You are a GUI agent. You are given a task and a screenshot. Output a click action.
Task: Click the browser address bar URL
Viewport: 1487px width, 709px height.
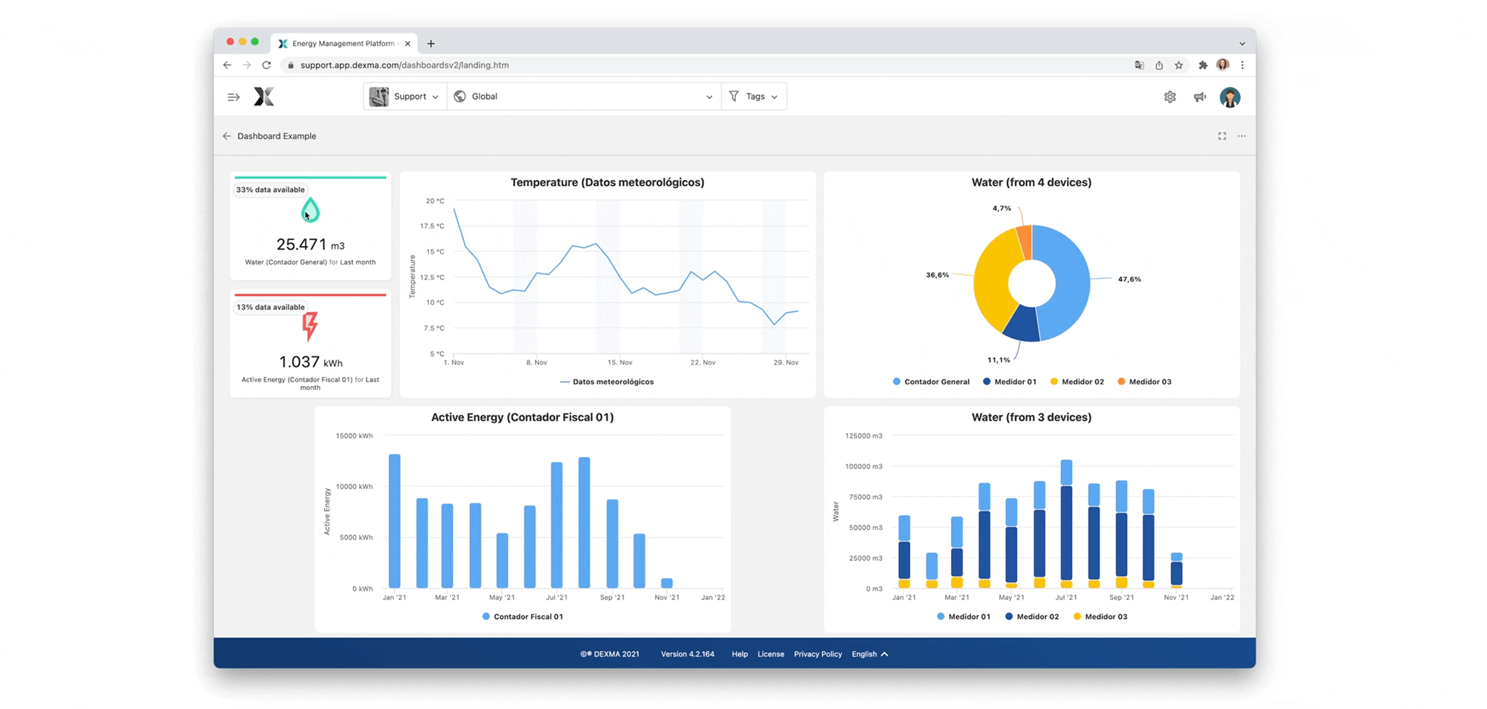pyautogui.click(x=404, y=65)
